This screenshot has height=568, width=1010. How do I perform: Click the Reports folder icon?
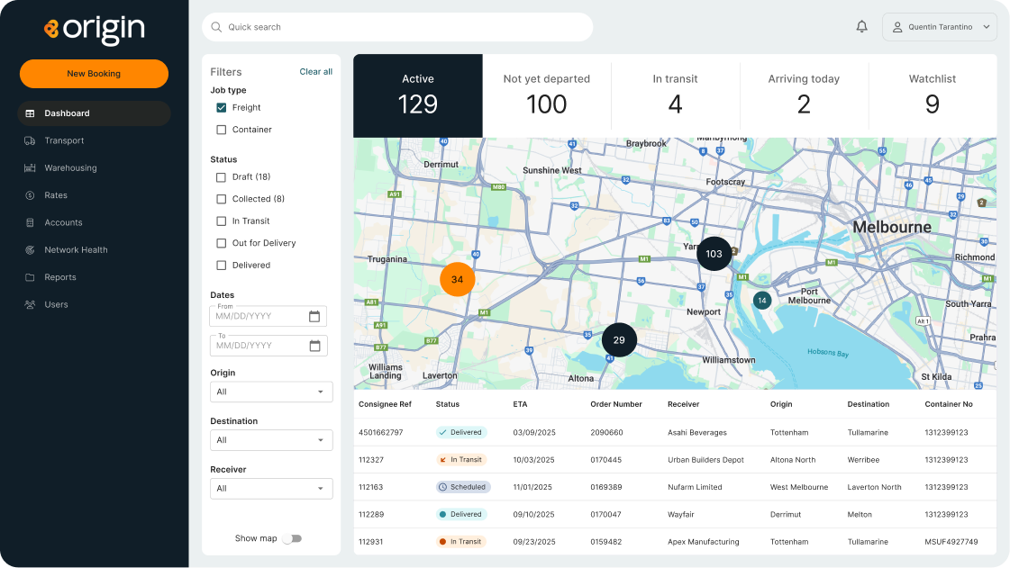[x=30, y=277]
